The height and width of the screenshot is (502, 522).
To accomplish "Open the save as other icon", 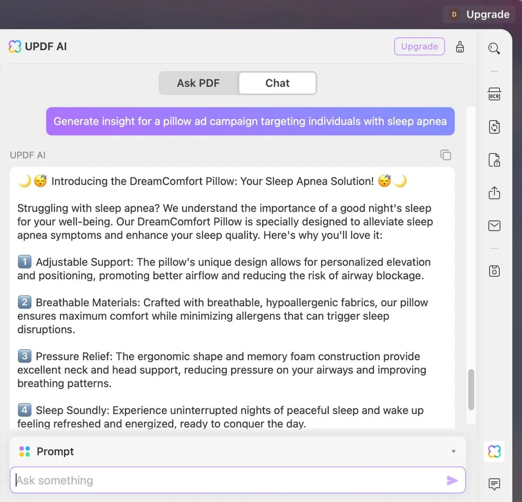I will click(x=494, y=271).
